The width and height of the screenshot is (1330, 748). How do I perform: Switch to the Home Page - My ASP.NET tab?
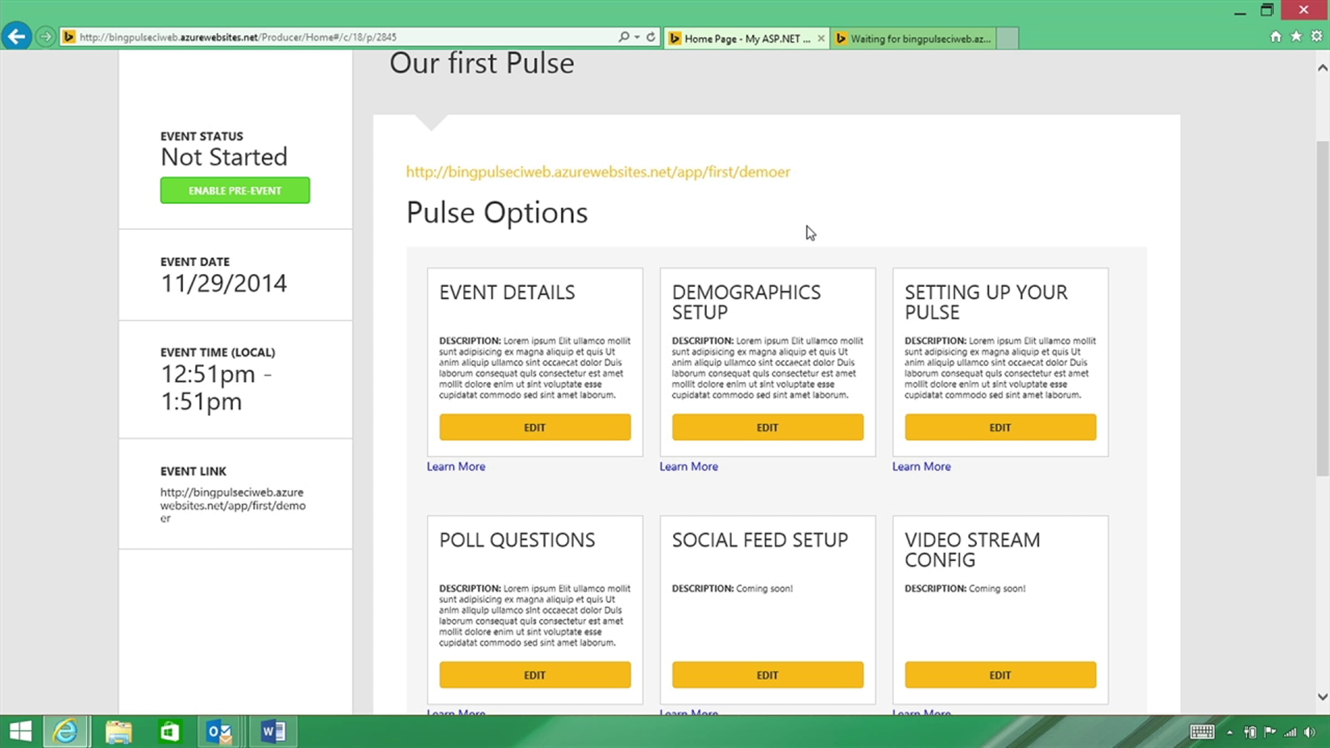pyautogui.click(x=741, y=38)
